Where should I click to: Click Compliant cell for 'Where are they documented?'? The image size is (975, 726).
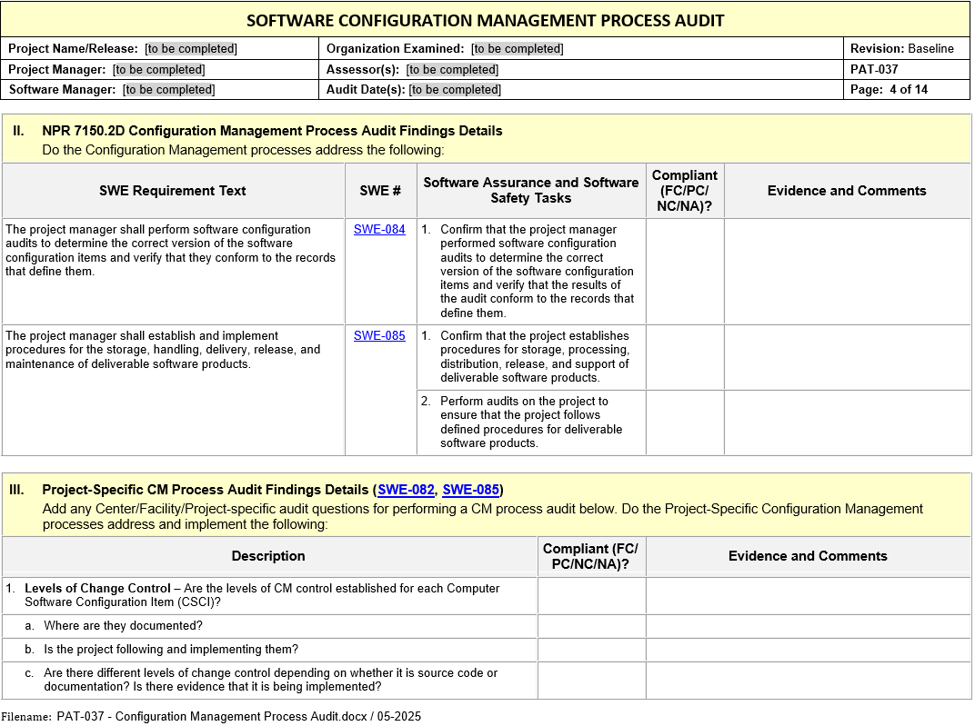(x=591, y=626)
